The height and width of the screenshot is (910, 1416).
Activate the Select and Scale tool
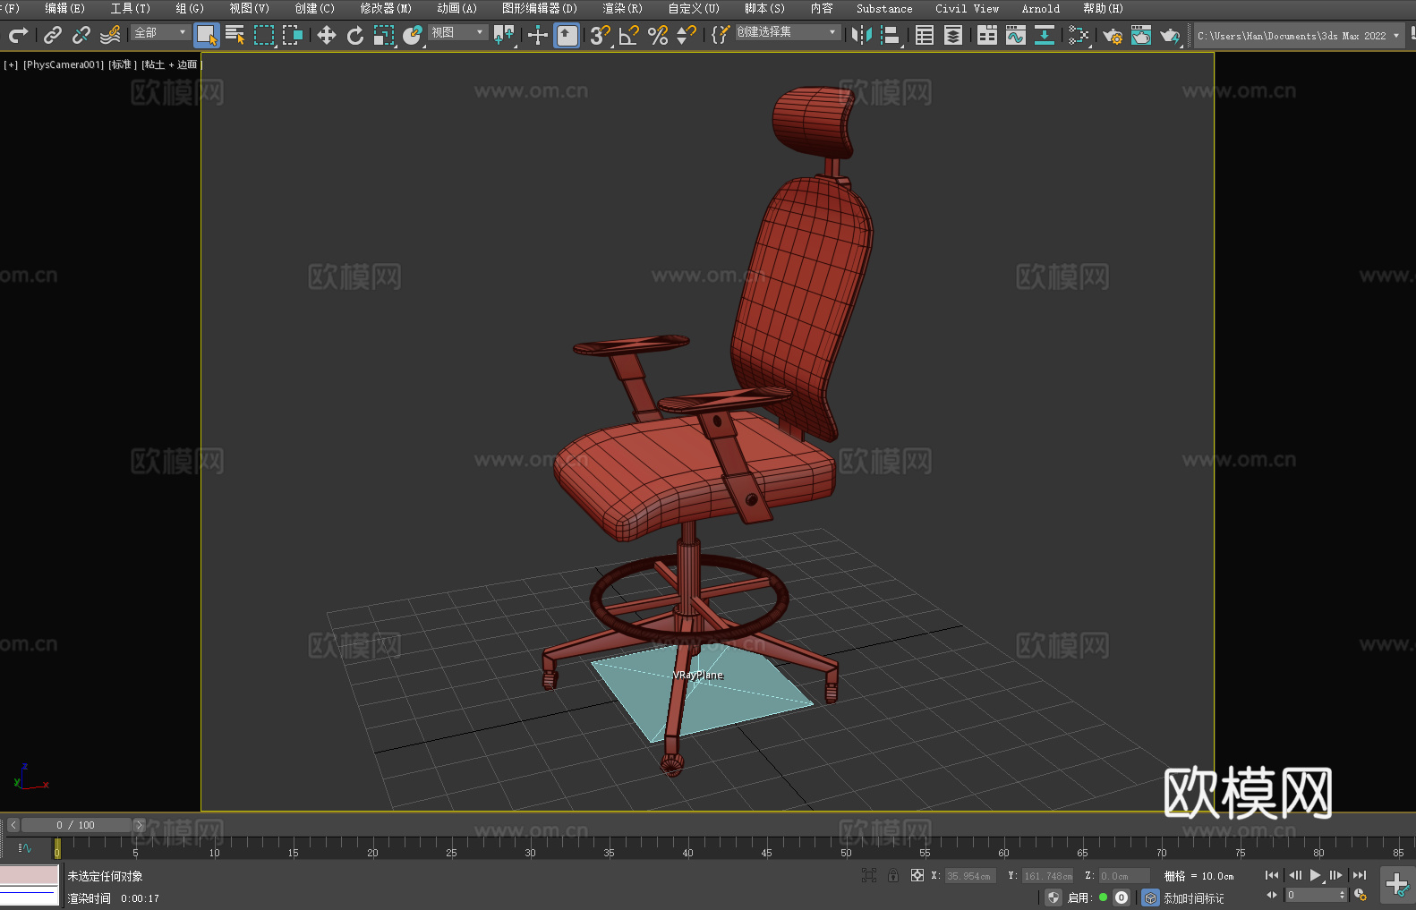[x=384, y=35]
